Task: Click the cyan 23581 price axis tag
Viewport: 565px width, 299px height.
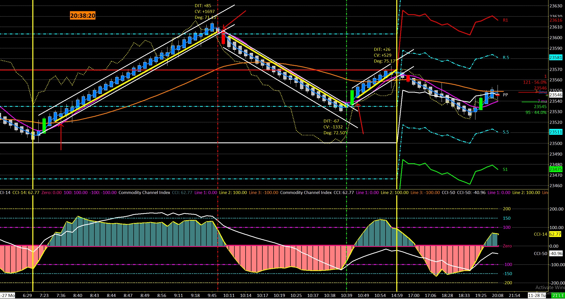Action: click(556, 57)
